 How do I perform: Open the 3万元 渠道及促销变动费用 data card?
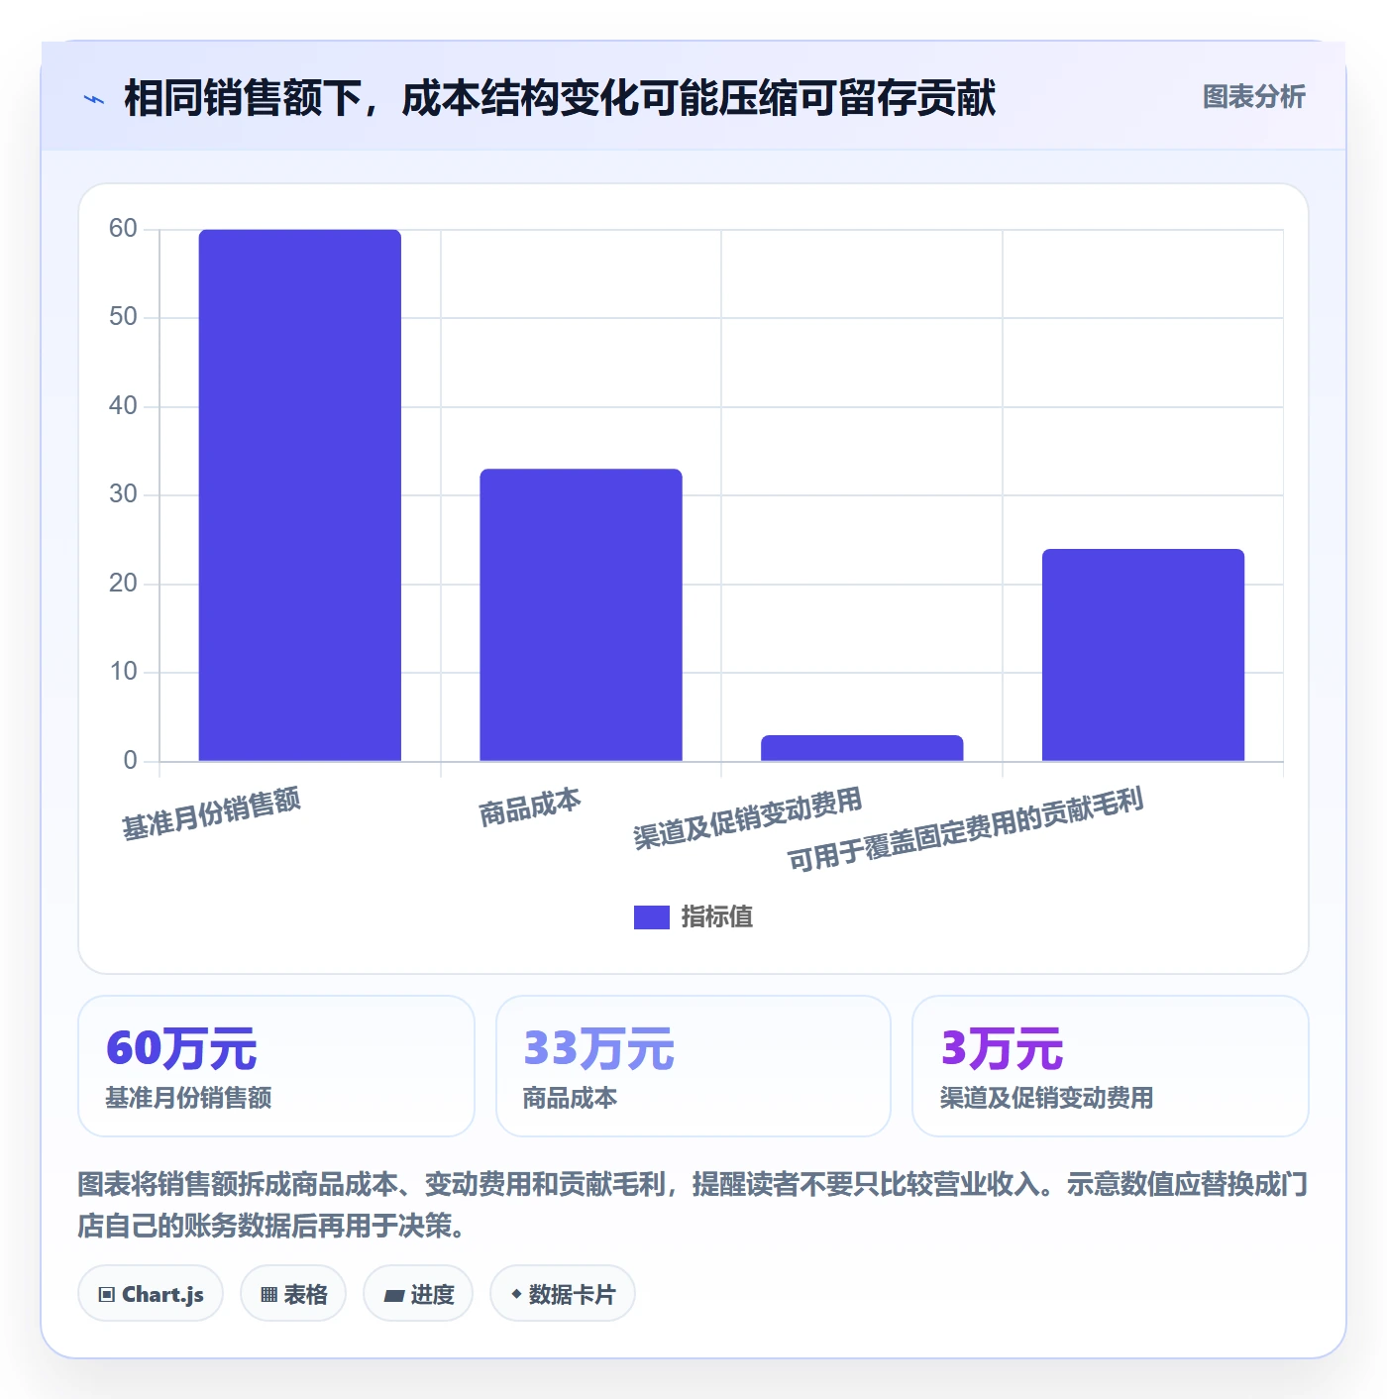point(1111,1066)
